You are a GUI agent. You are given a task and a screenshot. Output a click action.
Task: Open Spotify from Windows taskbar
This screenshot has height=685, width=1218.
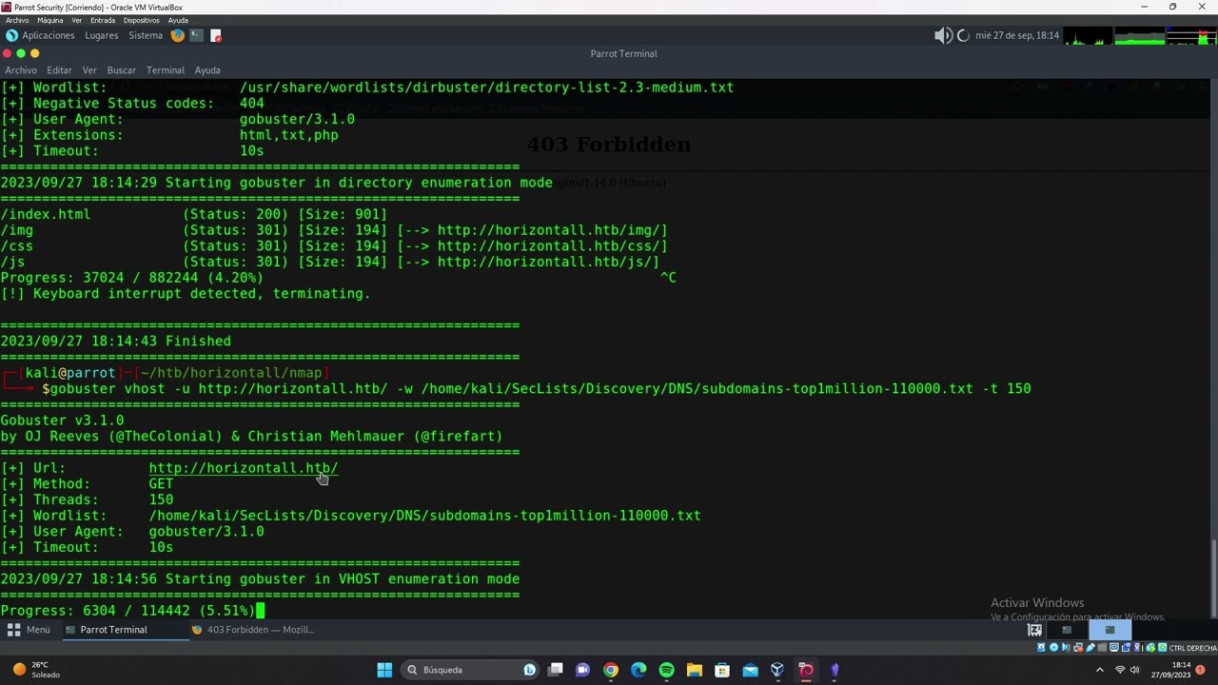click(666, 670)
